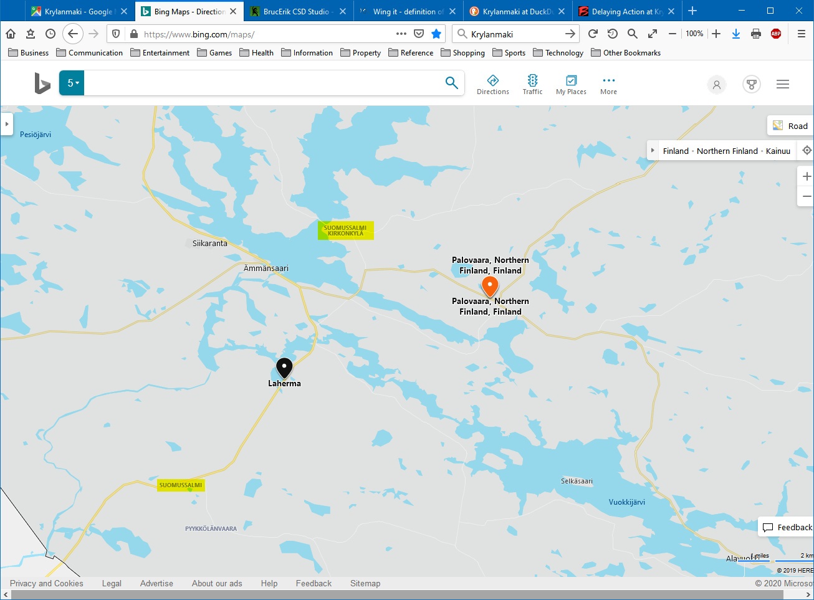Zoom in the map with plus button
The image size is (814, 600).
807,176
